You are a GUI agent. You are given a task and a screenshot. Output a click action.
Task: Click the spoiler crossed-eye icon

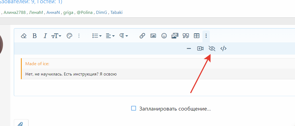coord(212,49)
